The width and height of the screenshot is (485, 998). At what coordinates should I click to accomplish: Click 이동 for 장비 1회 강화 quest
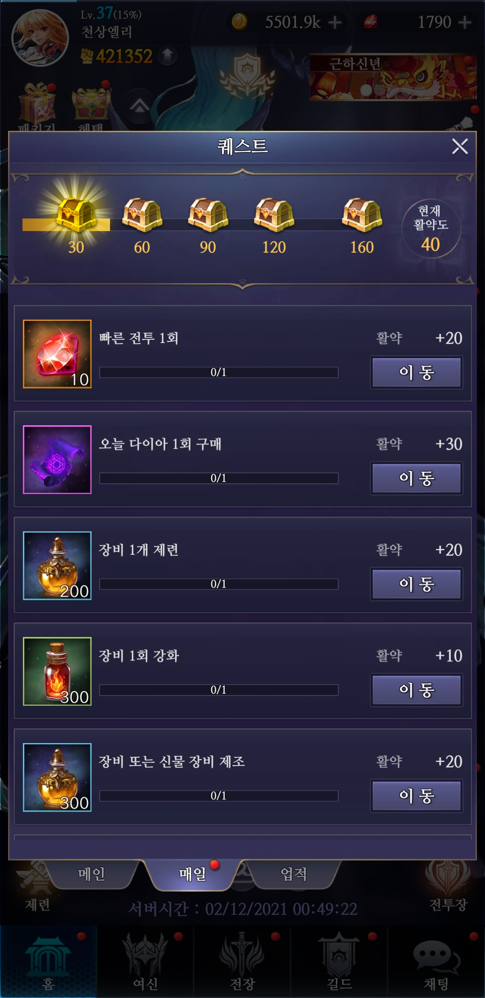click(417, 690)
